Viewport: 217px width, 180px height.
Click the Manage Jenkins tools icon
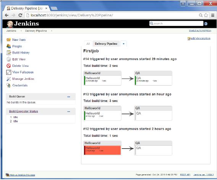[8, 79]
